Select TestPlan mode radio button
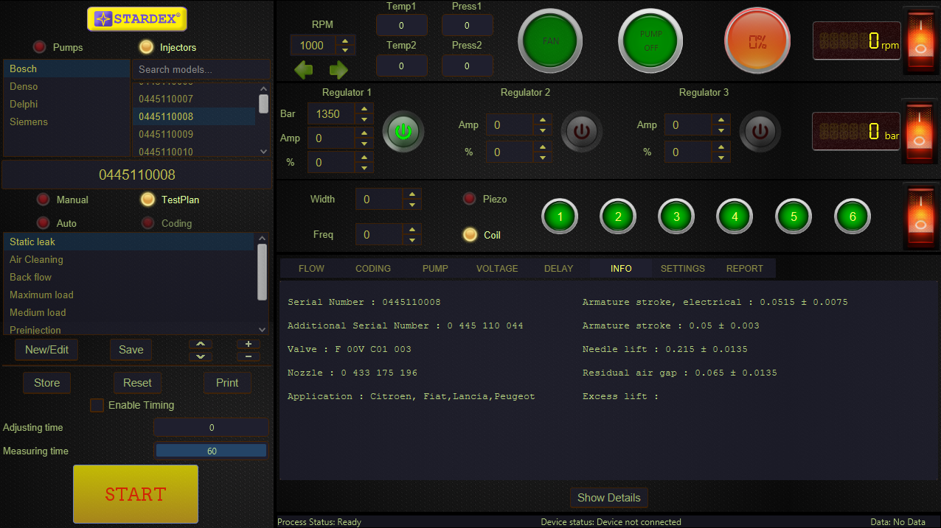This screenshot has height=528, width=941. (147, 200)
